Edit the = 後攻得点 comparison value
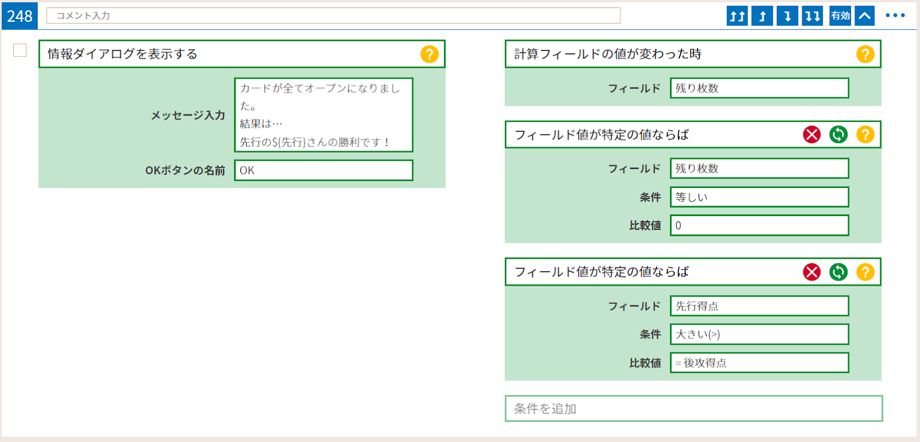Viewport: 920px width, 442px height. tap(760, 363)
